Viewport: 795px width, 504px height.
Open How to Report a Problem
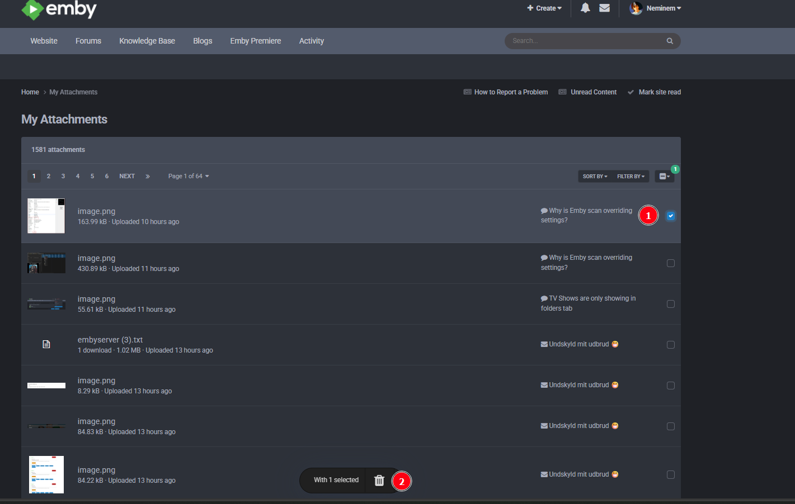[x=506, y=92]
